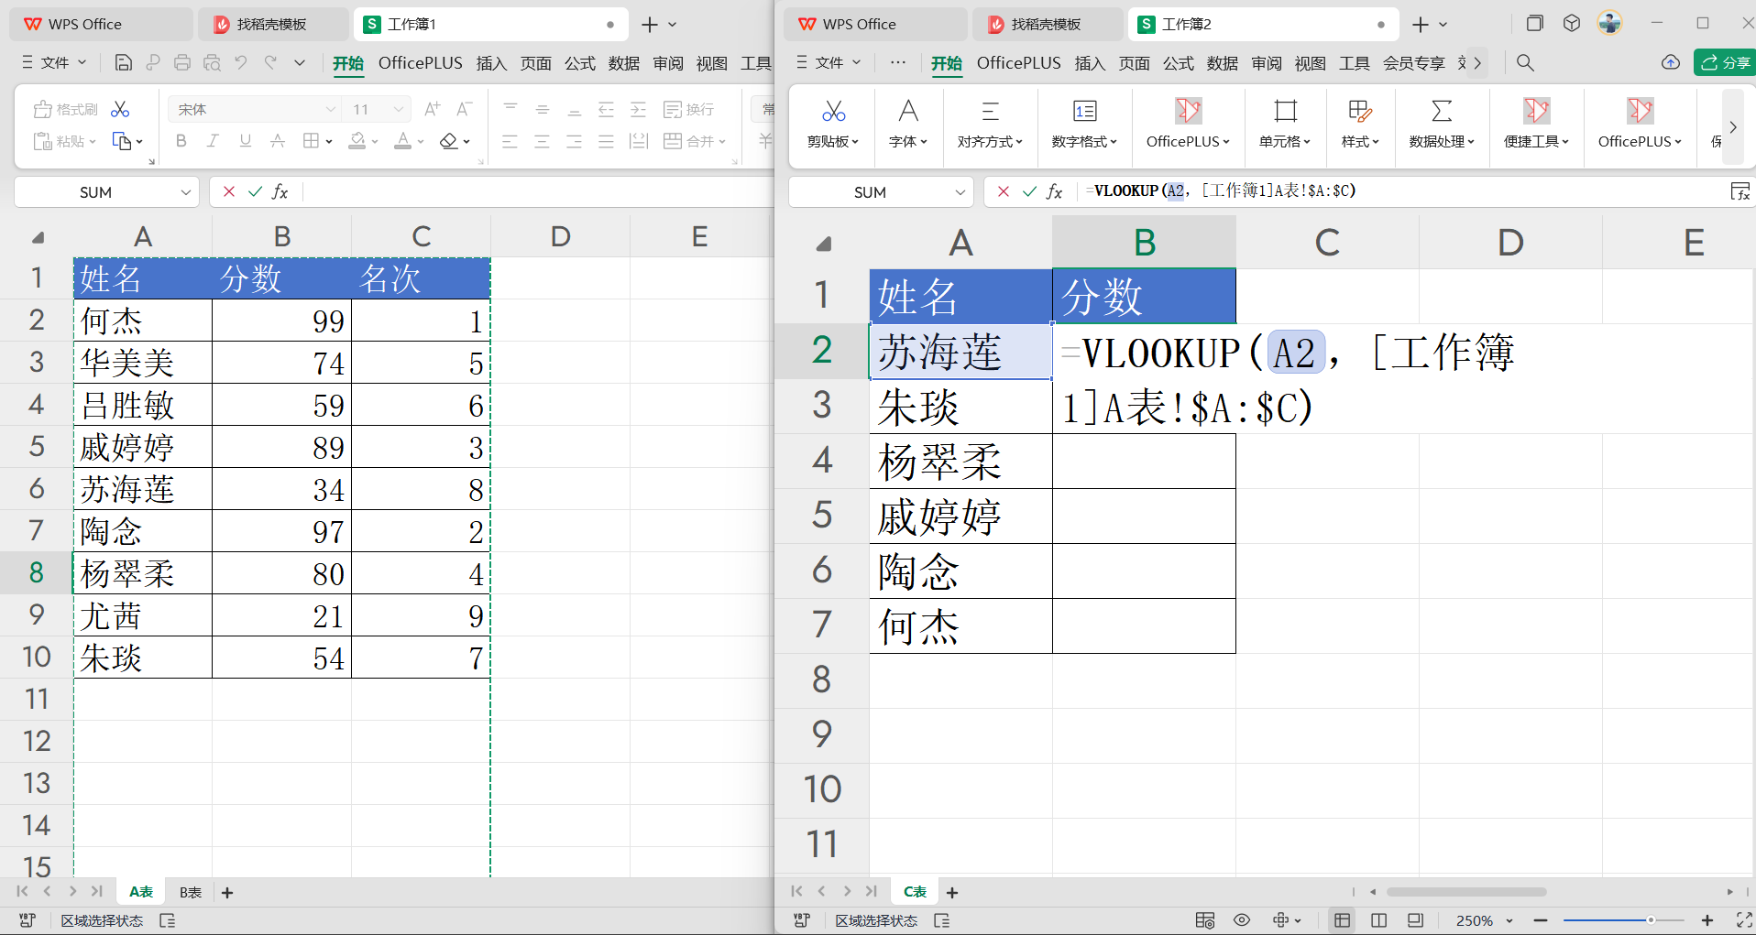Toggle bold formatting on selected cell
Screen dimensions: 1756x935
(181, 140)
